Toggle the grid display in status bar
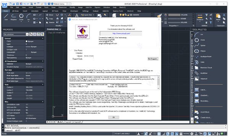The height and width of the screenshot is (137, 229). point(155,134)
